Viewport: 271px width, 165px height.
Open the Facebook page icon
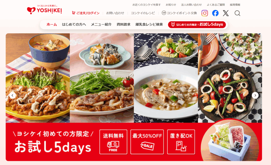tap(215, 13)
